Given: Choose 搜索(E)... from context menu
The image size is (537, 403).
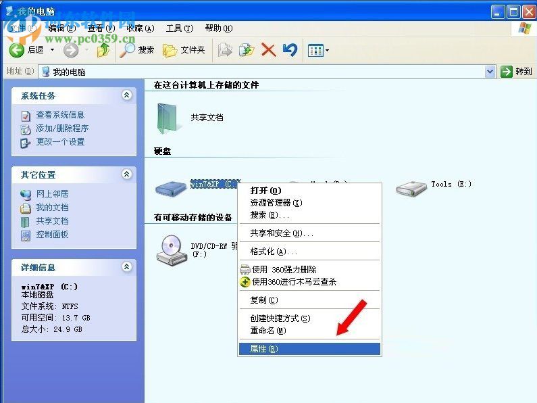Looking at the screenshot, I should (x=309, y=215).
